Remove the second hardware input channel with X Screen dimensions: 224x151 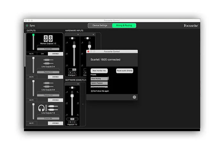coord(93,35)
